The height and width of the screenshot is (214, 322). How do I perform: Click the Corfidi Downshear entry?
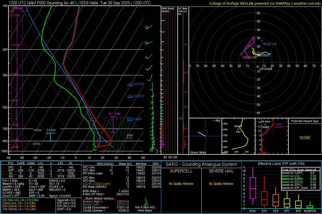[x=106, y=207]
